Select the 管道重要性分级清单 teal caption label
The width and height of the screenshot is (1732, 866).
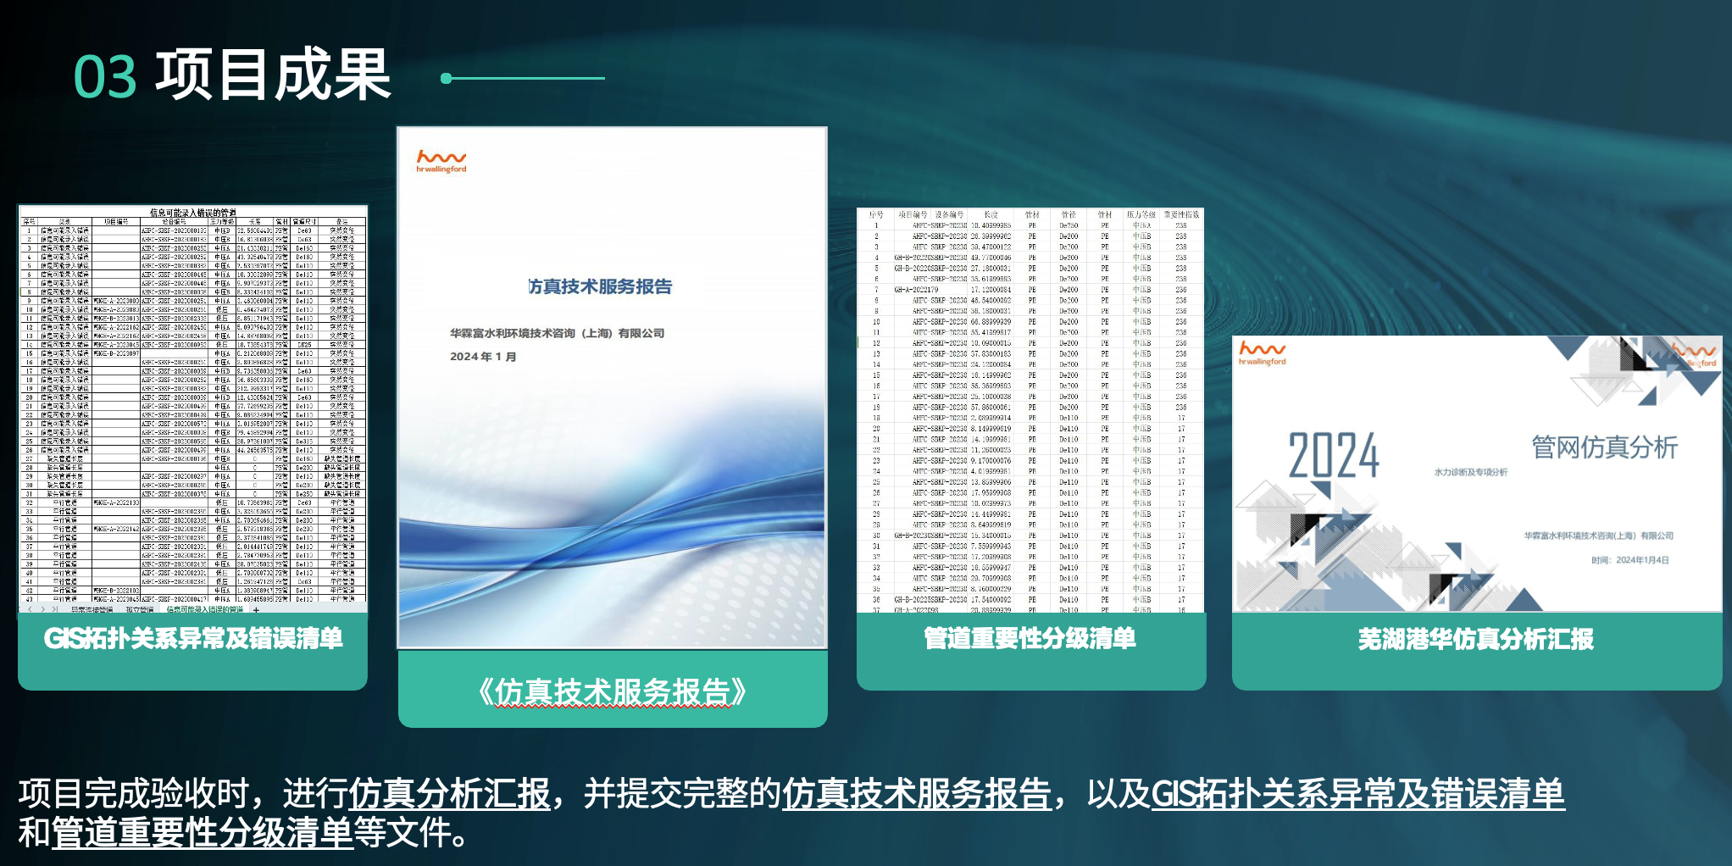[1030, 640]
